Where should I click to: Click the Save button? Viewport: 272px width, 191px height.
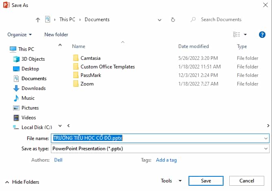click(x=206, y=181)
